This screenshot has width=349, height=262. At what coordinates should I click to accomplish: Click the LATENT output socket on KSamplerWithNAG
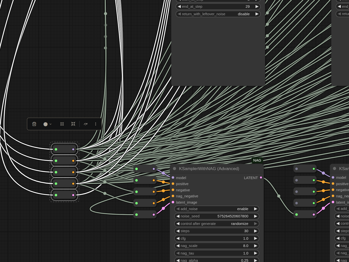coord(261,178)
